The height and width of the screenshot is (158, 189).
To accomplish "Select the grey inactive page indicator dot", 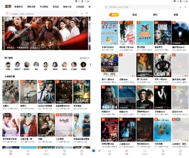I will pyautogui.click(x=99, y=151).
